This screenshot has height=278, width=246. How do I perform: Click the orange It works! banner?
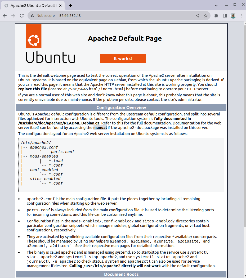(123, 59)
